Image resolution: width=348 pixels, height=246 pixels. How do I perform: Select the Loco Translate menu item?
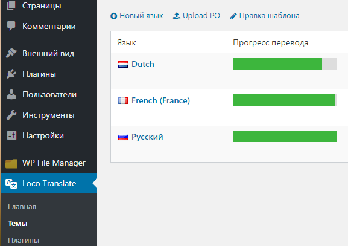tap(49, 183)
